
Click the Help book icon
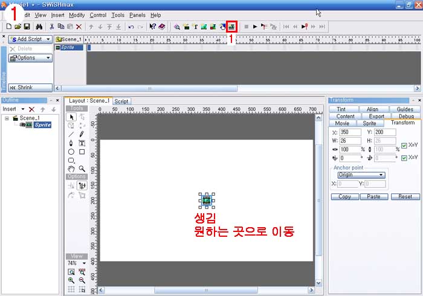coord(161,27)
